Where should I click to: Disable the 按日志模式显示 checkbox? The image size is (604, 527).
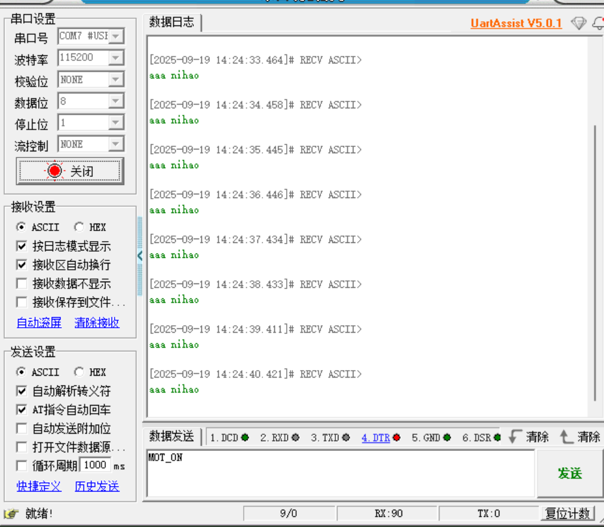click(x=22, y=245)
